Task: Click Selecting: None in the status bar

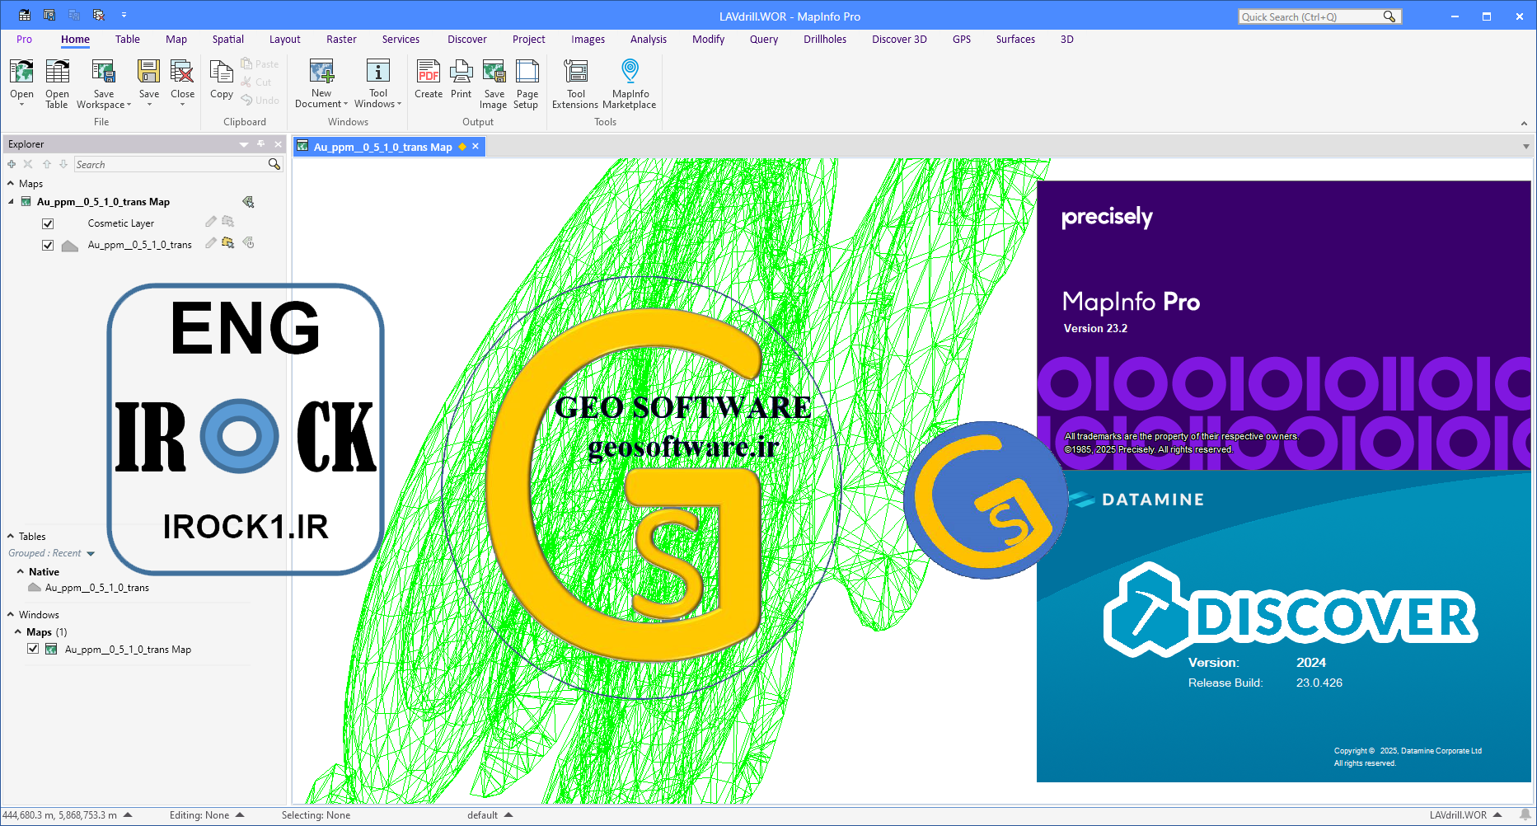Action: click(x=316, y=815)
